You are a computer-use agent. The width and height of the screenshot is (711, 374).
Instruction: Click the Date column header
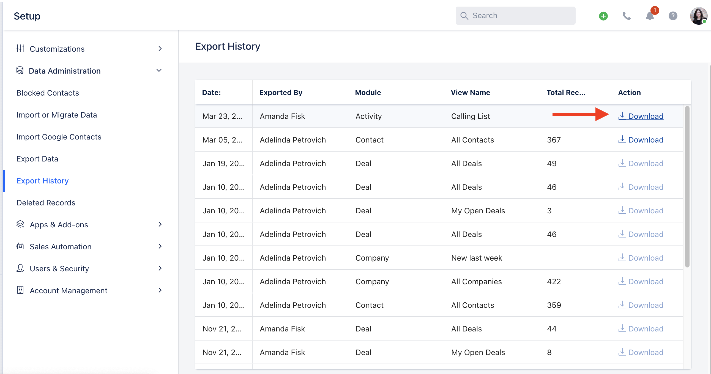coord(211,93)
